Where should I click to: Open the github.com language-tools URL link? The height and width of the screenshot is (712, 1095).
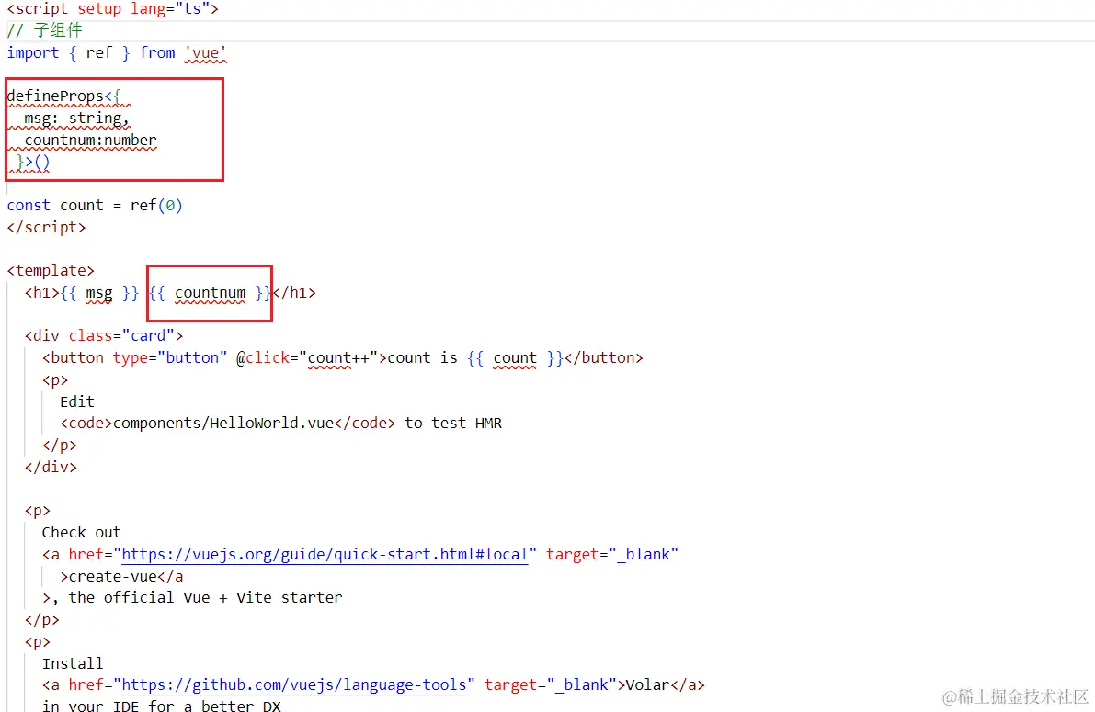pos(294,684)
